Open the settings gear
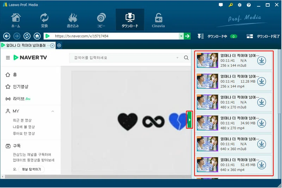This screenshot has width=282, height=188. click(240, 5)
